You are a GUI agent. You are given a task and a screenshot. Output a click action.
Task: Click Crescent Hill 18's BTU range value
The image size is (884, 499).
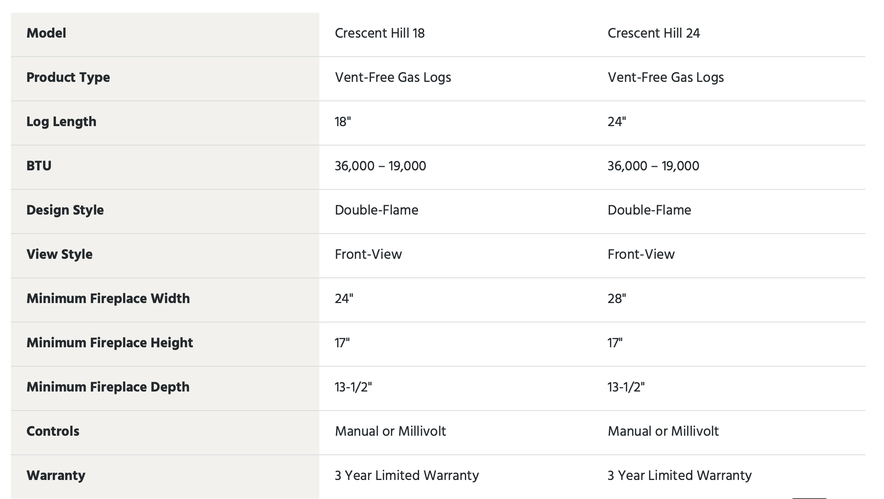click(x=380, y=166)
